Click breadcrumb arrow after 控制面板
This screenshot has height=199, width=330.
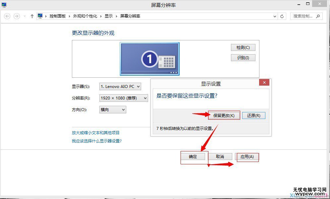pyautogui.click(x=70, y=16)
